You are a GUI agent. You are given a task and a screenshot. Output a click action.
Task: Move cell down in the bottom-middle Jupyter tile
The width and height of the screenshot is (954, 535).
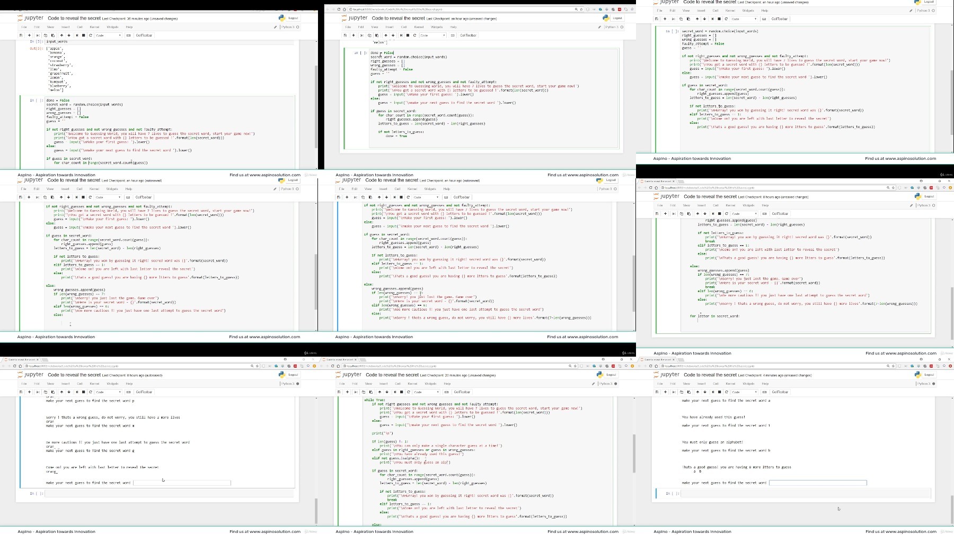pos(387,392)
